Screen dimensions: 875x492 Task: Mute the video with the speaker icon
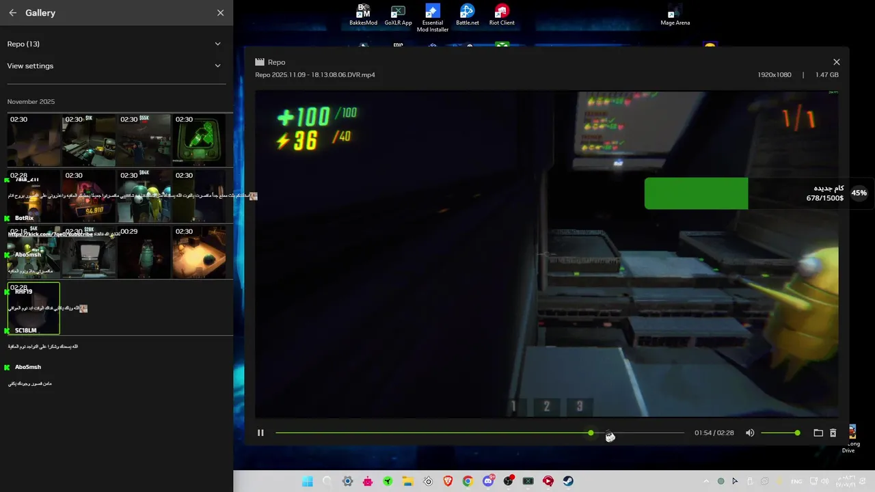(x=750, y=433)
